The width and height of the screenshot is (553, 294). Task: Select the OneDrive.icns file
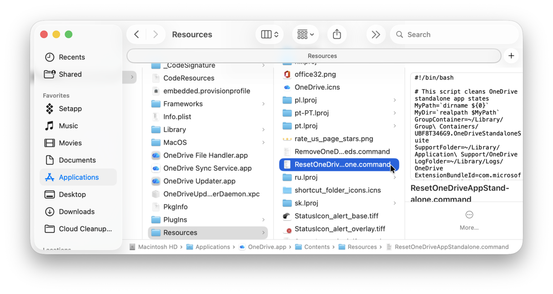[x=339, y=87]
